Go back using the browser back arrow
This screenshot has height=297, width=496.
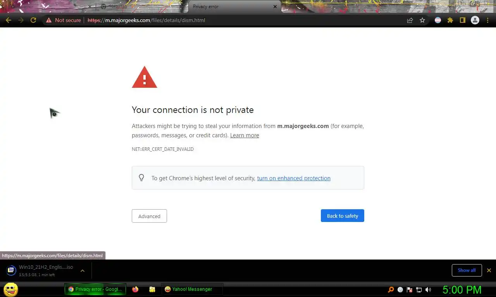[x=9, y=20]
